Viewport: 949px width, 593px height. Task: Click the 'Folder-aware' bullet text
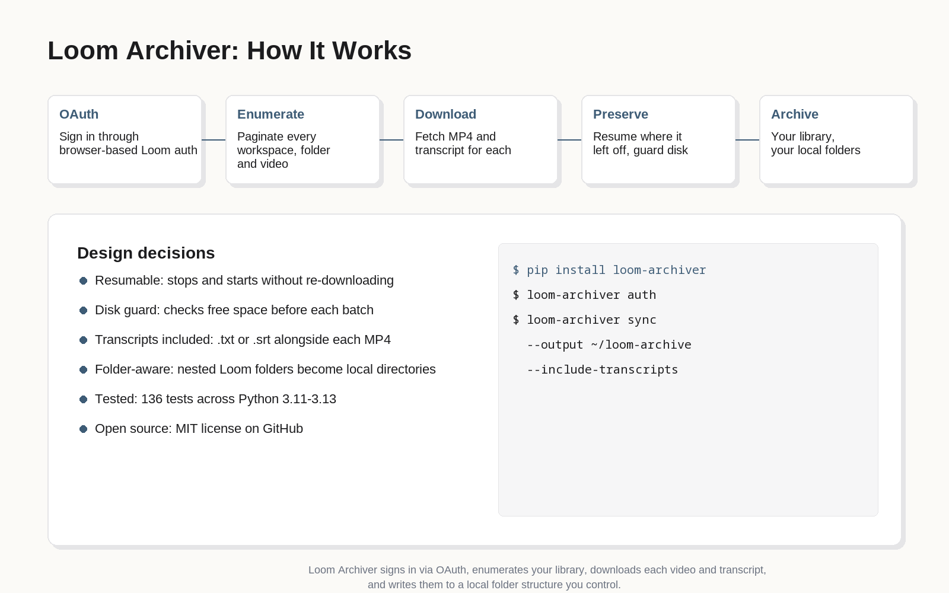coord(265,369)
